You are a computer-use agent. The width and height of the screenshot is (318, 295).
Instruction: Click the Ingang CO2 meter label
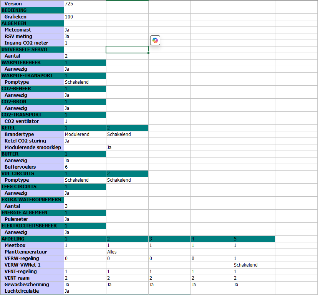coord(32,43)
